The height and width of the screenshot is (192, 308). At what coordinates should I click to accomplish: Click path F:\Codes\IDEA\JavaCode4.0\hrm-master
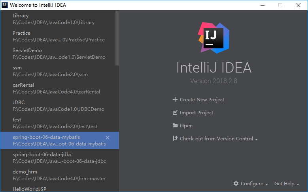tap(59, 179)
